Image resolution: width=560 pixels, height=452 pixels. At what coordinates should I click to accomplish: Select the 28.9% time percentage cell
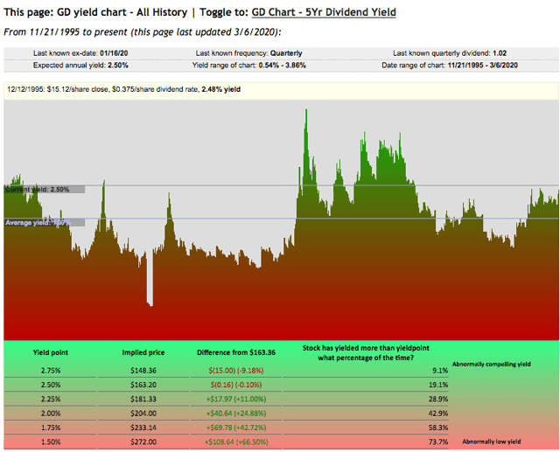pos(438,400)
